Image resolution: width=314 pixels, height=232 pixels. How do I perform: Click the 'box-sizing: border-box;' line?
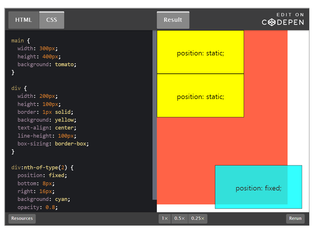click(53, 144)
